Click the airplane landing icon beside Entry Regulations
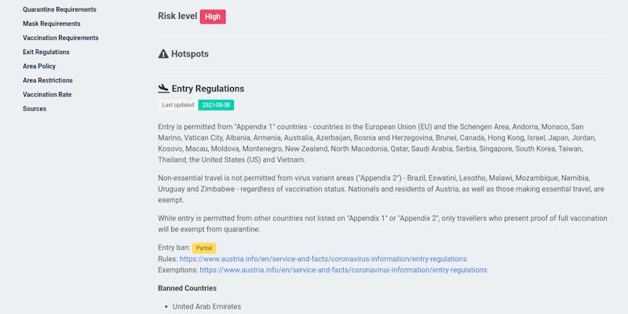Screen dimensions: 628x314 pyautogui.click(x=163, y=89)
